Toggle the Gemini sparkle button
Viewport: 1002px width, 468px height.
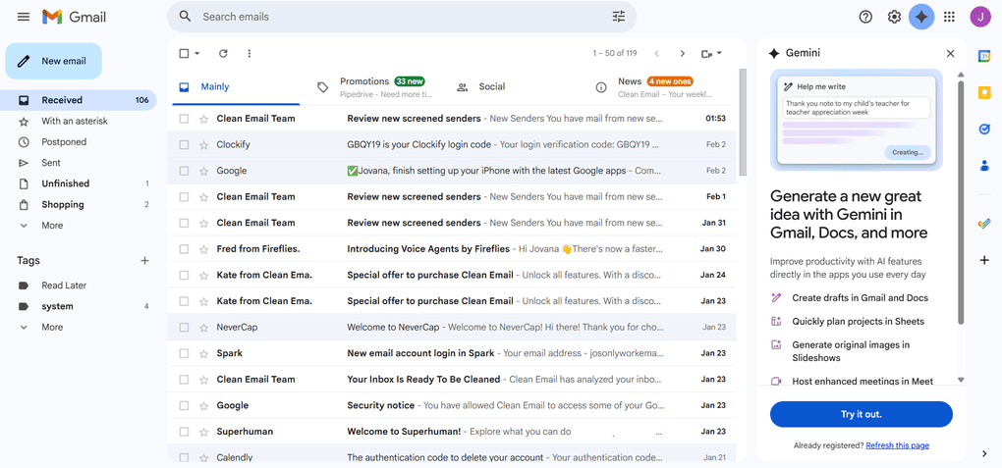(921, 18)
